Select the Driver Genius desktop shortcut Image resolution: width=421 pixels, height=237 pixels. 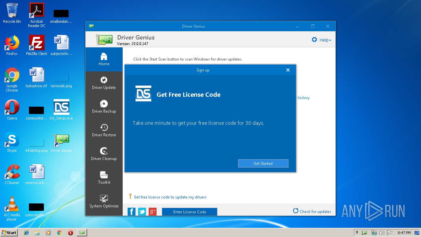61,142
